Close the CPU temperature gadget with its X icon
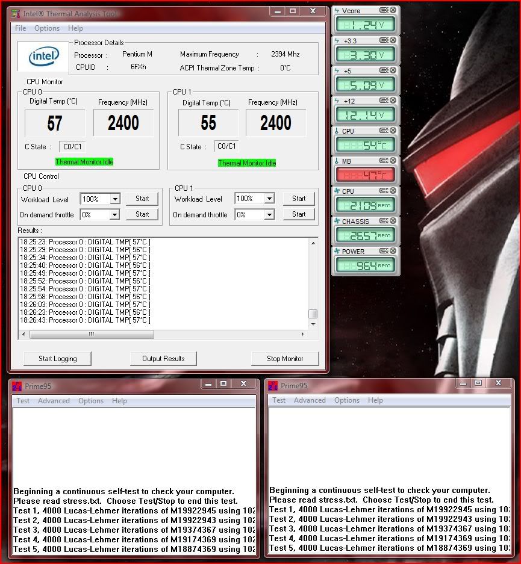521x564 pixels. coord(393,130)
